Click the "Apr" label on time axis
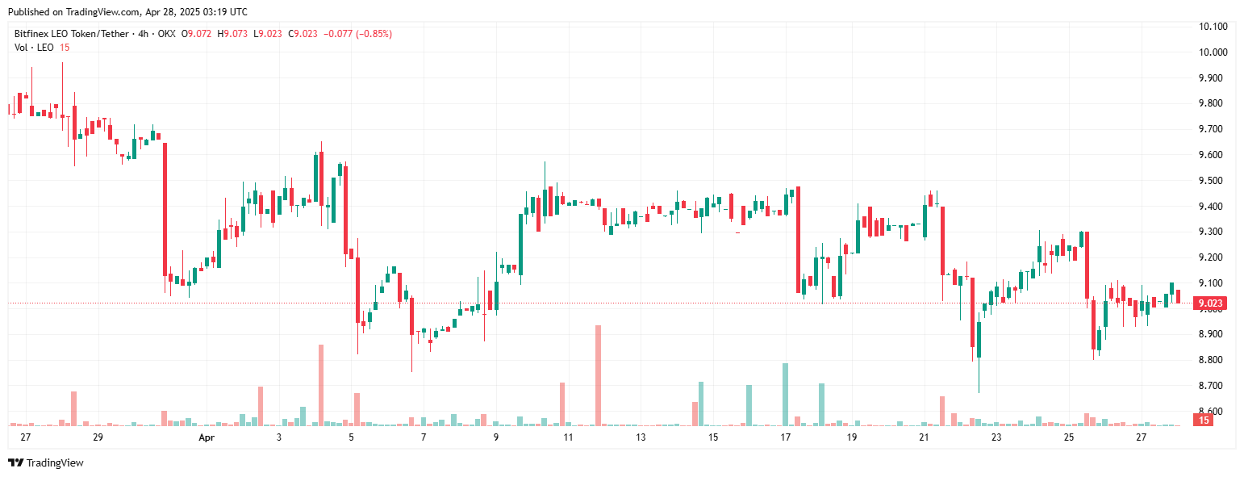Screen dimensions: 1244x477 click(207, 437)
